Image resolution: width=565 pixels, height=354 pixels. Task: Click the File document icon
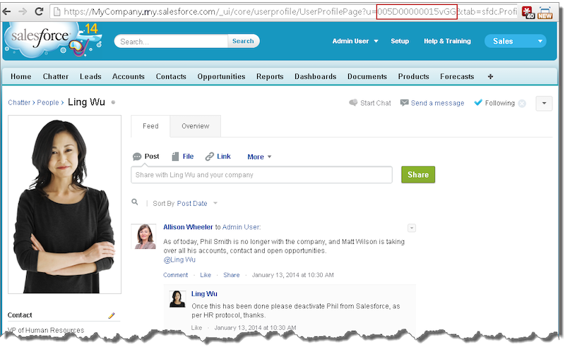[175, 157]
